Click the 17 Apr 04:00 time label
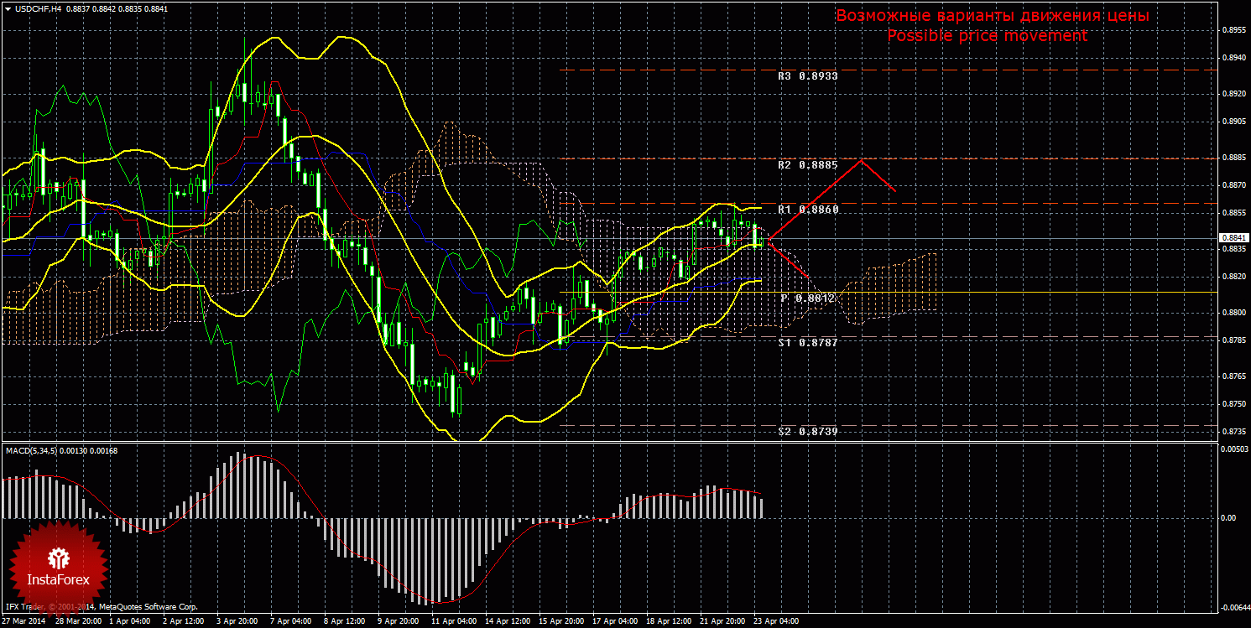Screen dimensions: 1251x628 click(613, 622)
